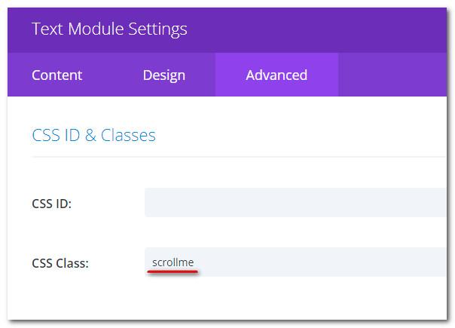Click the red underline beneath scrollme
Screen dimensions: 455x328
(173, 273)
